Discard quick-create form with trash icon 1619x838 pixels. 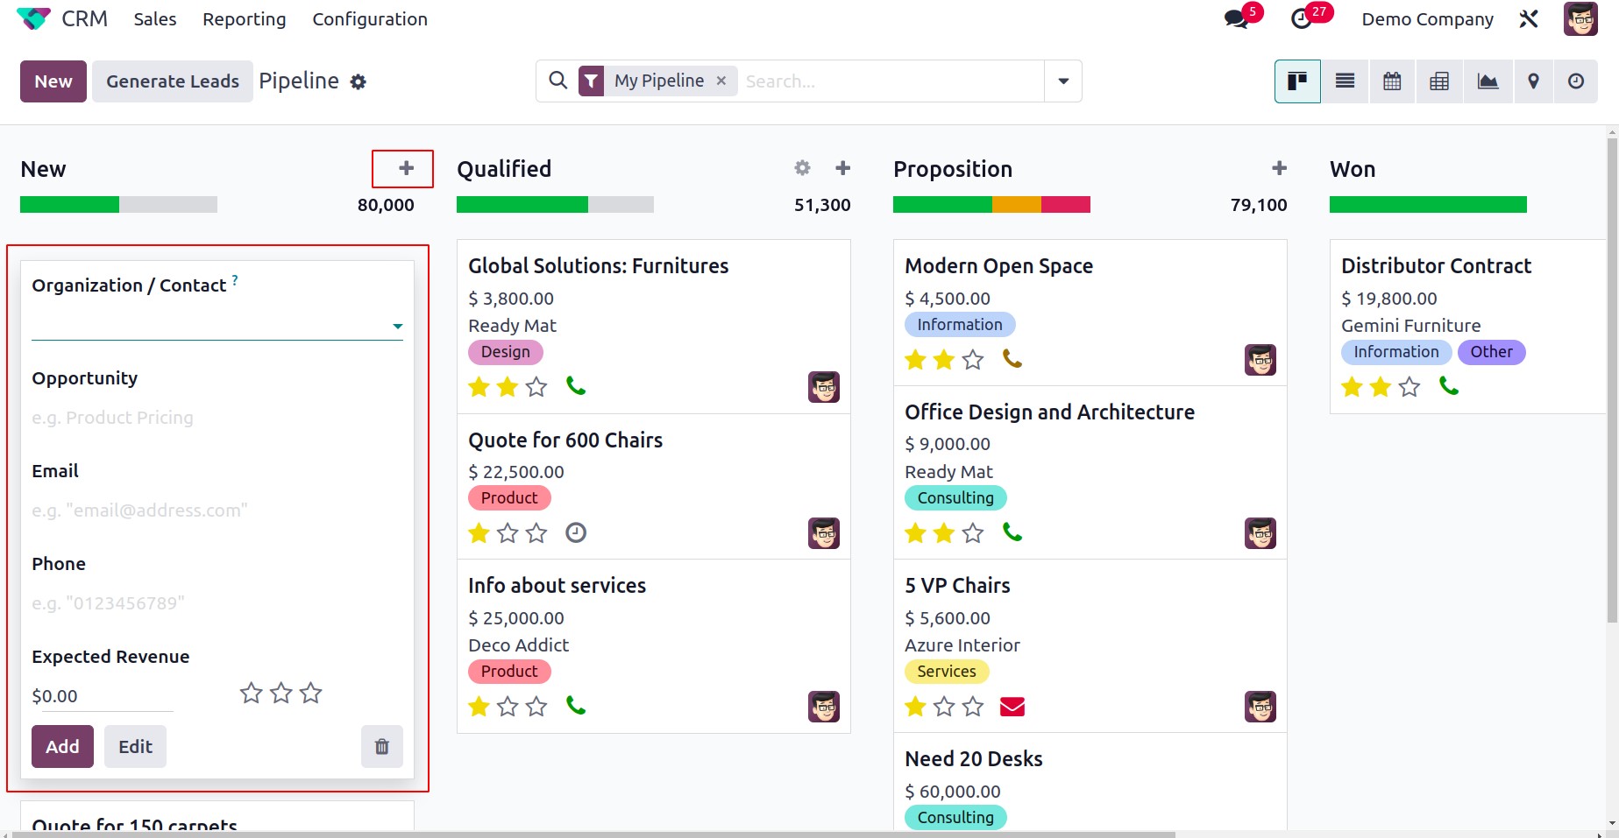click(x=382, y=746)
